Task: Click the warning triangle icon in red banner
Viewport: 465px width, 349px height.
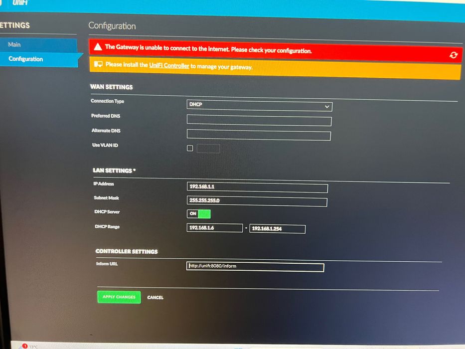Action: coord(98,46)
